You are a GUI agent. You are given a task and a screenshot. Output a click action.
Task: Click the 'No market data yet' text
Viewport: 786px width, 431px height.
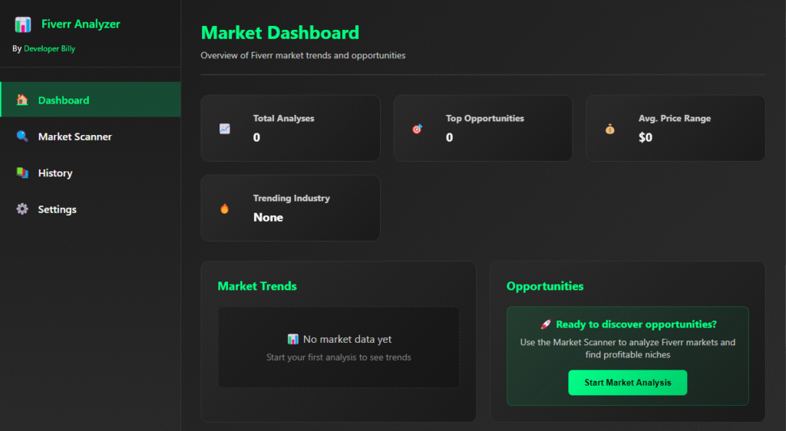tap(348, 340)
